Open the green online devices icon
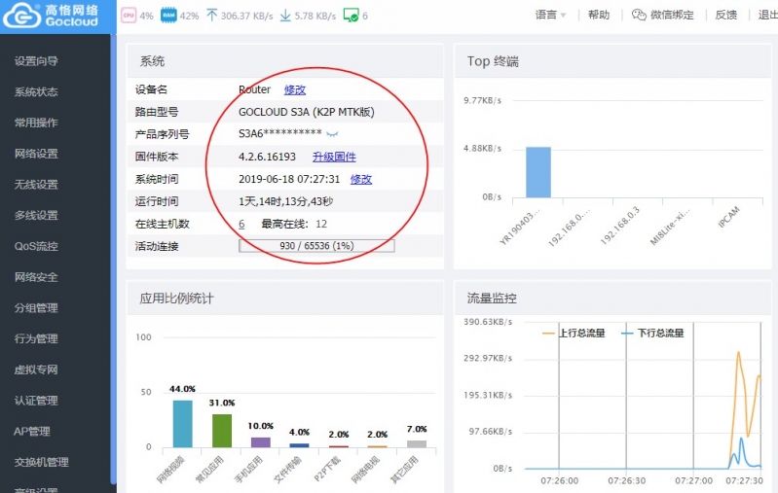 (x=351, y=16)
